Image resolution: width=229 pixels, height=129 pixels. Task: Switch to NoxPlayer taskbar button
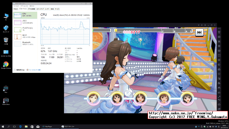50,127
